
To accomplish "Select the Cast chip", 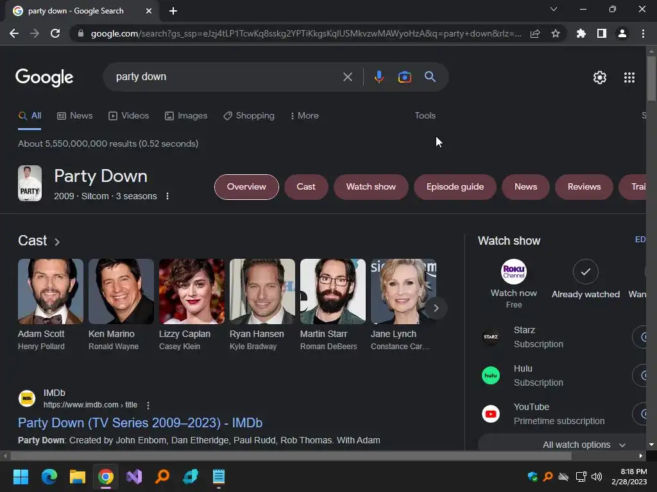I will pos(306,187).
